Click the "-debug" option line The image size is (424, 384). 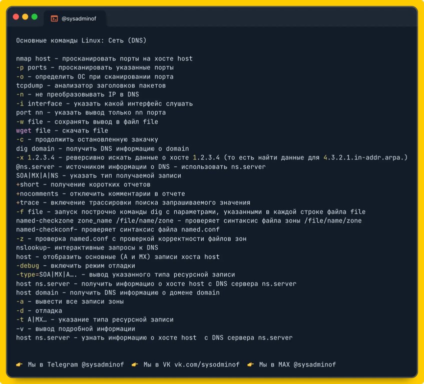[x=76, y=265]
